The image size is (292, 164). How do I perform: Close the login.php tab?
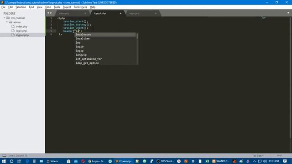coord(156,13)
